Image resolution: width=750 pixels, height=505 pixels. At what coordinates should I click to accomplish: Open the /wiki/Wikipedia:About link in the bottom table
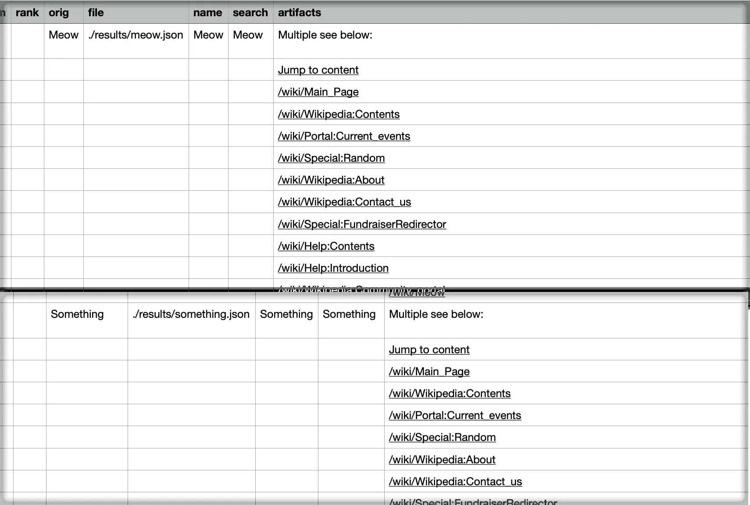point(442,459)
